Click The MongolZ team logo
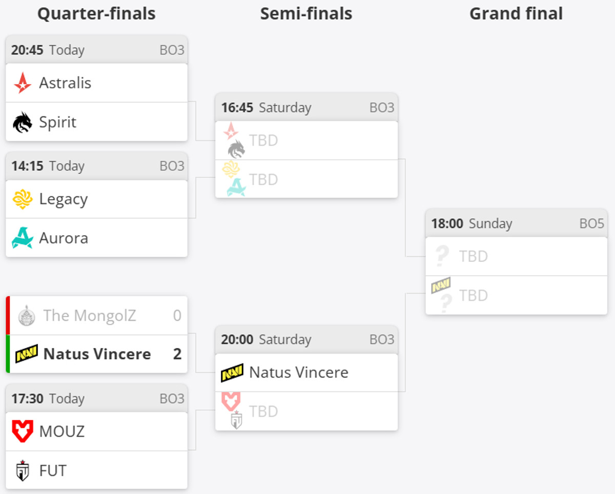This screenshot has width=615, height=494. [26, 315]
